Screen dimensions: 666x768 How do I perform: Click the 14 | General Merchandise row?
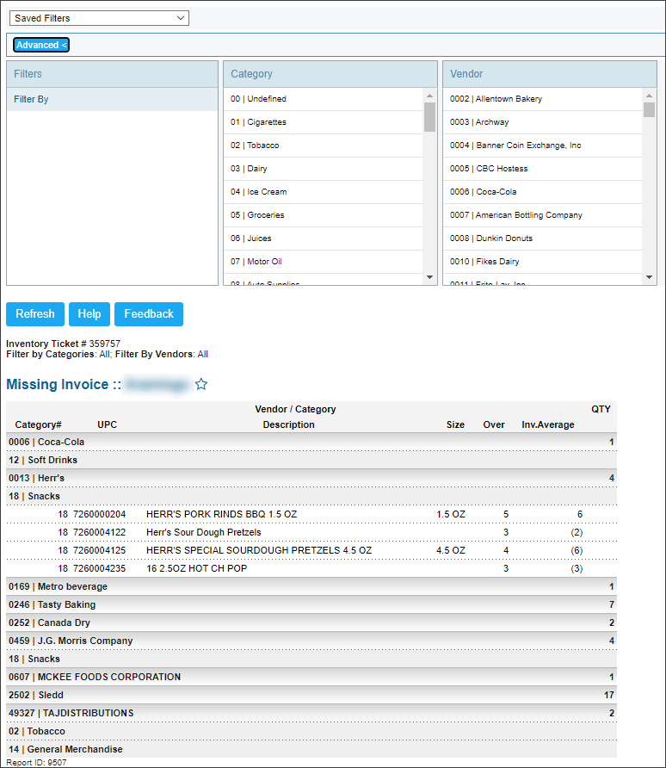click(311, 750)
